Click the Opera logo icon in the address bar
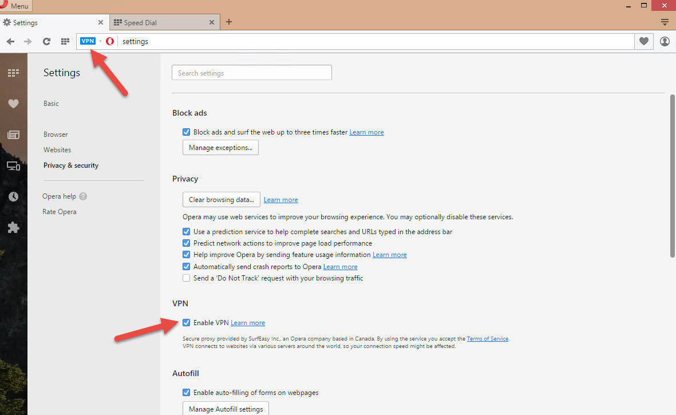This screenshot has height=415, width=676. click(110, 41)
